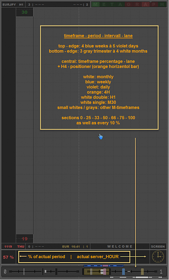Click the violet day segment above the lane
Image resolution: width=169 pixels, height=280 pixels.
[106, 266]
